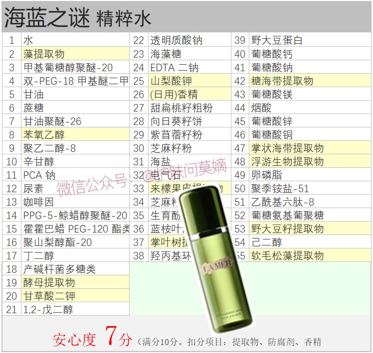Select the cell 葡糖酸镁
Image resolution: width=373 pixels, height=353 pixels.
[310, 94]
